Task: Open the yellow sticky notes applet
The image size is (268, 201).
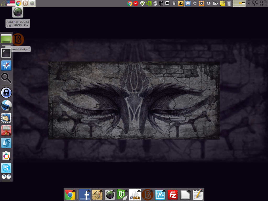Action: (222, 3)
